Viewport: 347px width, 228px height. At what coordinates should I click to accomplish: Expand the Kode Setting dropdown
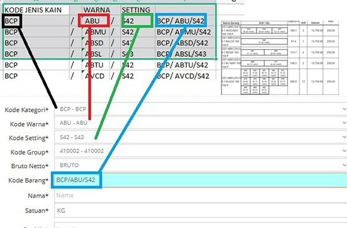point(201,137)
